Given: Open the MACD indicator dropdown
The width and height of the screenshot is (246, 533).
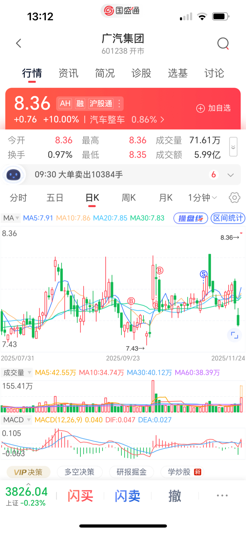Looking at the screenshot, I should click(x=17, y=420).
